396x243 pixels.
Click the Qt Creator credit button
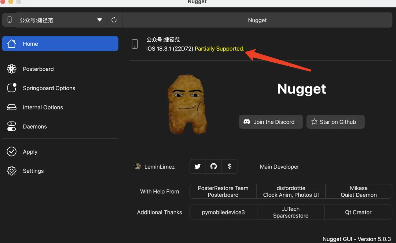tap(358, 212)
